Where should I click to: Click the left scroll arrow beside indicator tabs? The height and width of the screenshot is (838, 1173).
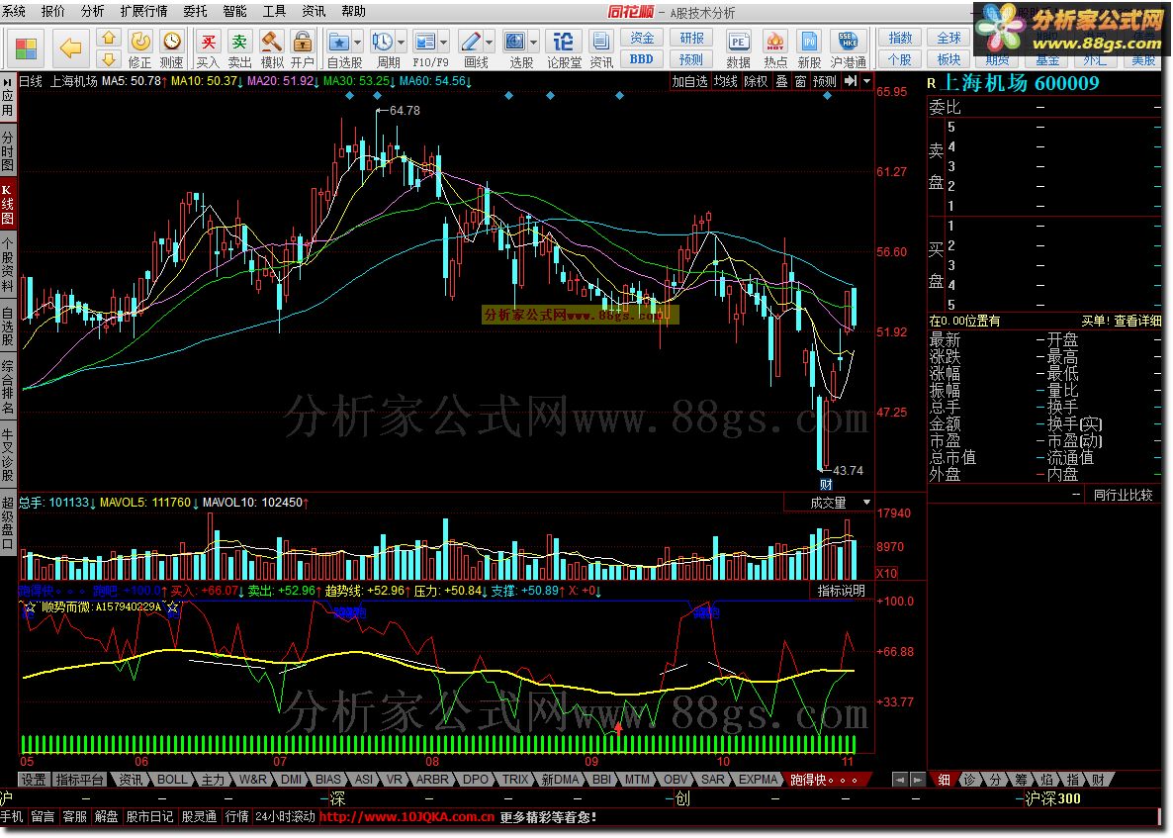[901, 780]
